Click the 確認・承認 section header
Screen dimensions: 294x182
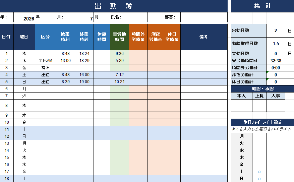(262, 89)
